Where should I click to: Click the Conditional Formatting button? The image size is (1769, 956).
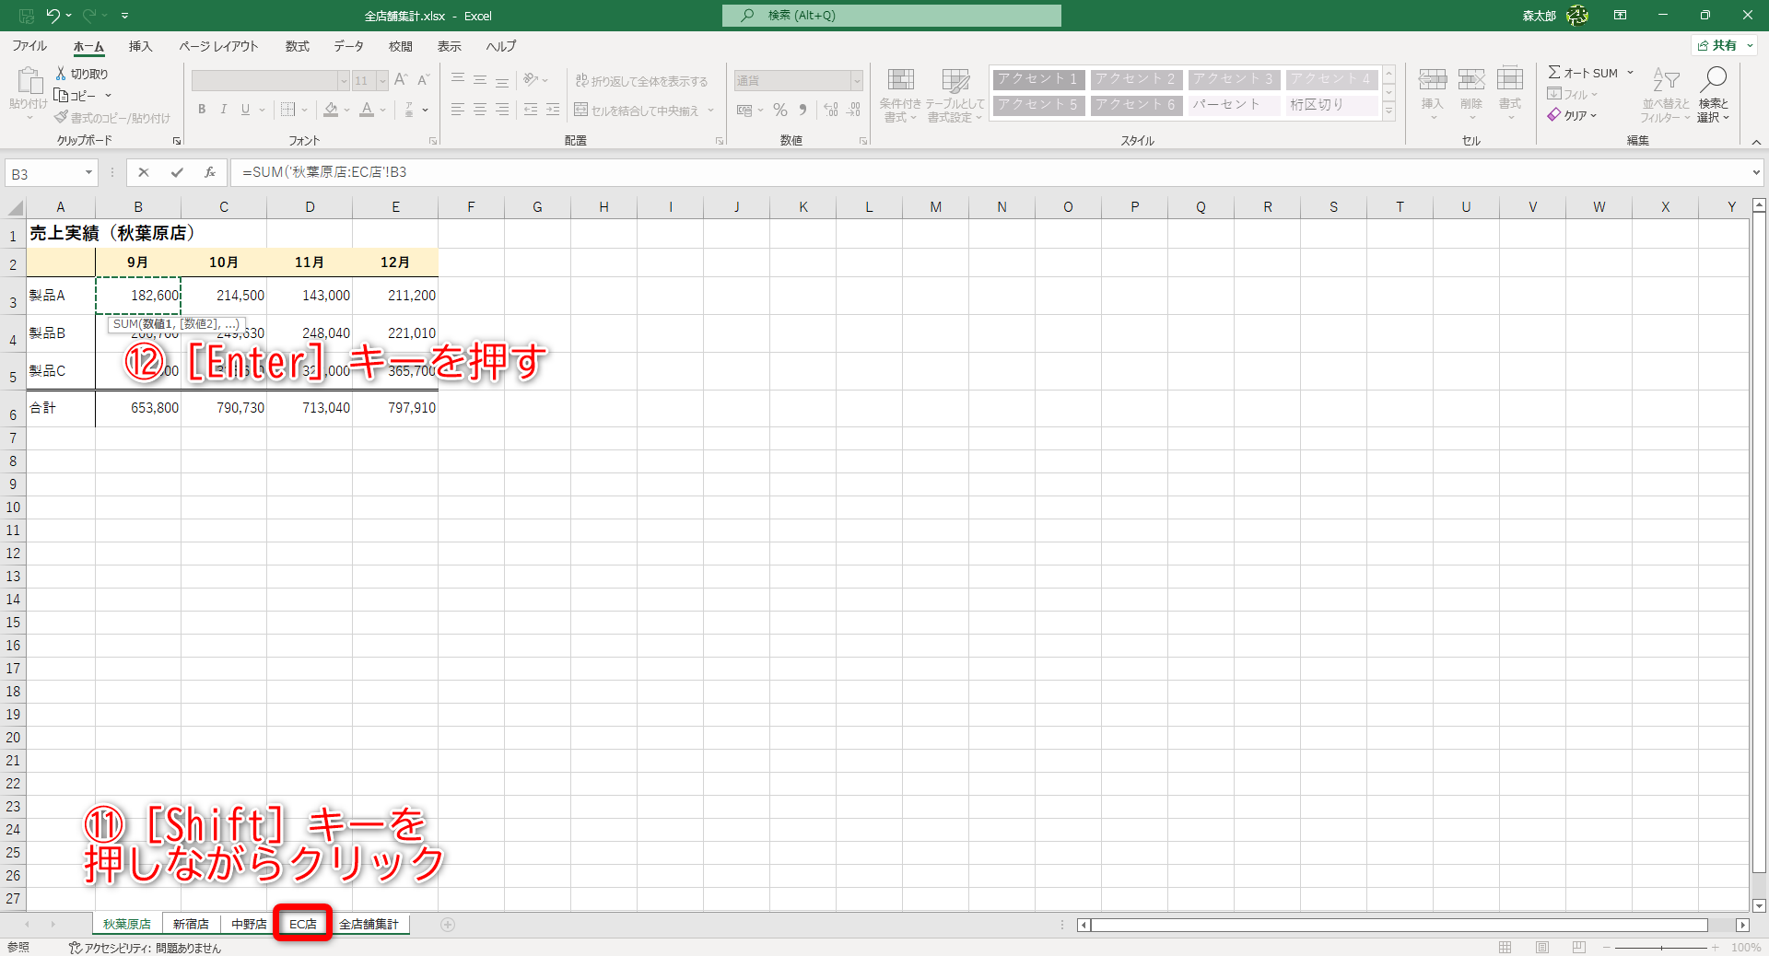(900, 95)
